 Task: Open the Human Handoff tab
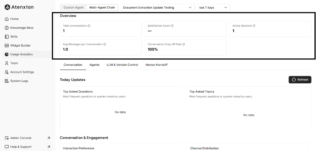[156, 65]
